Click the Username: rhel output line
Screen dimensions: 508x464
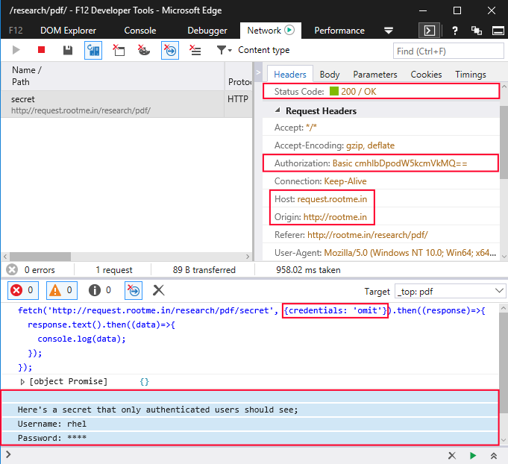tap(52, 424)
